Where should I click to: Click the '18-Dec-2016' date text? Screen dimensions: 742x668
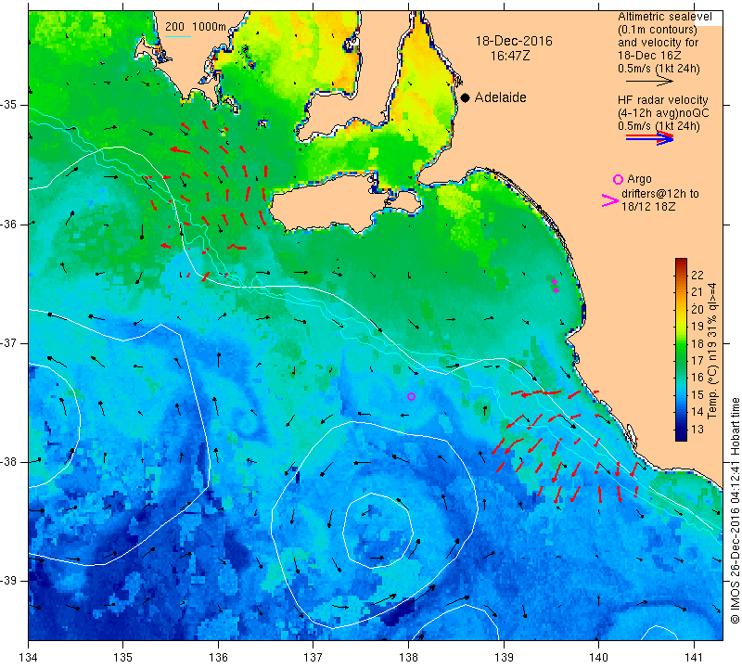click(x=514, y=41)
